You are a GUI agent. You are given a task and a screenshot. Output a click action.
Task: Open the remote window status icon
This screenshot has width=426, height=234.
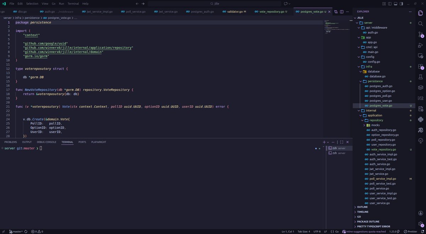coord(3,232)
